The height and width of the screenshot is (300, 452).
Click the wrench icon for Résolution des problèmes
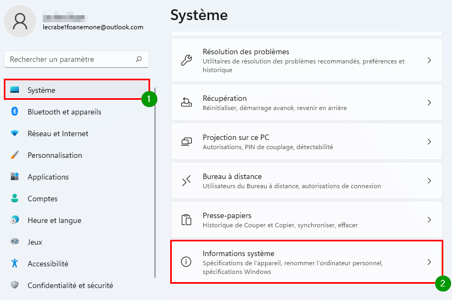point(186,60)
